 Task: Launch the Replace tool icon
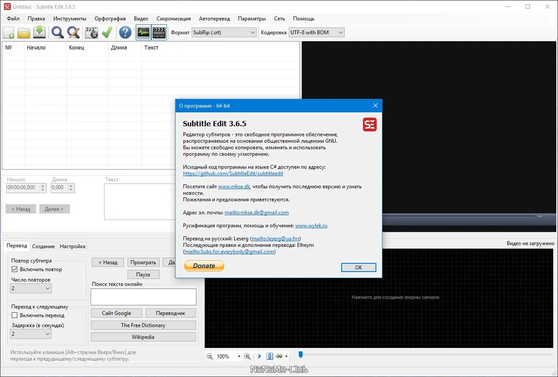click(x=73, y=33)
